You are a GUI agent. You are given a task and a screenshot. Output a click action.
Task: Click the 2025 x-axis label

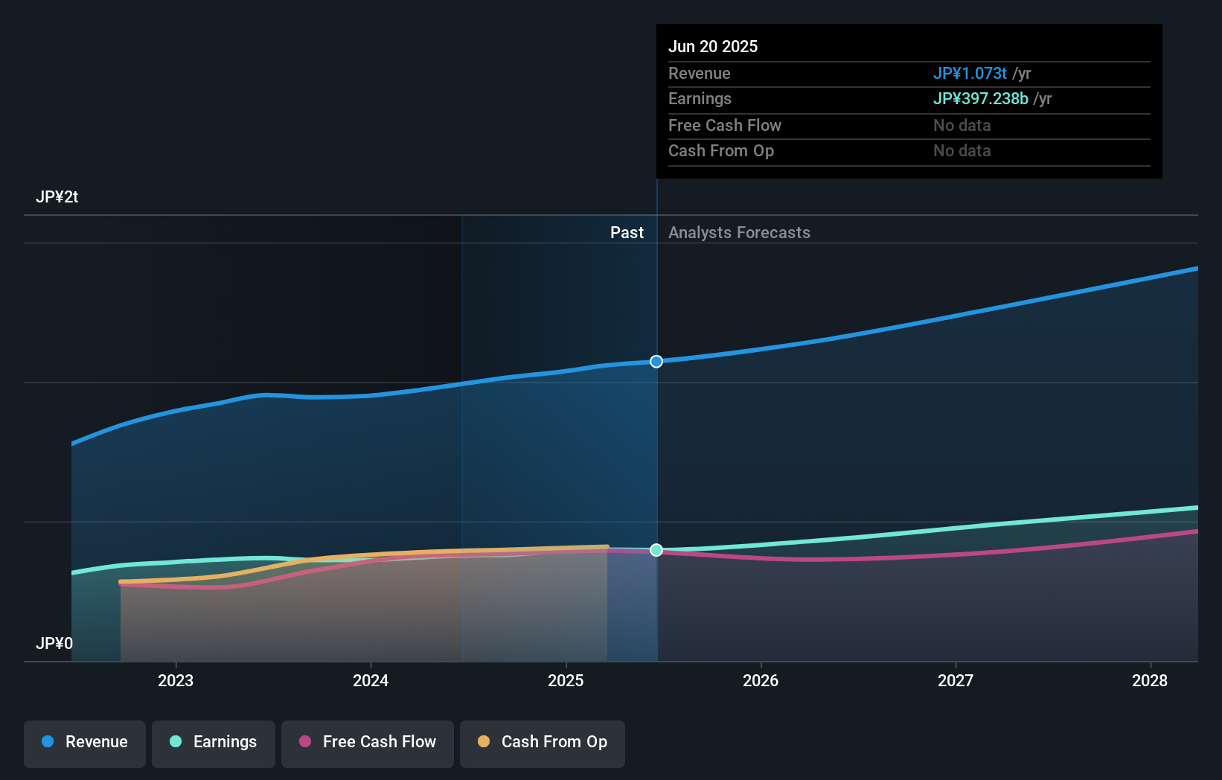click(566, 680)
